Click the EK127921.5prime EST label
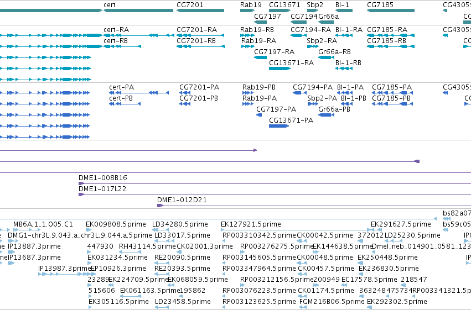 click(x=251, y=224)
